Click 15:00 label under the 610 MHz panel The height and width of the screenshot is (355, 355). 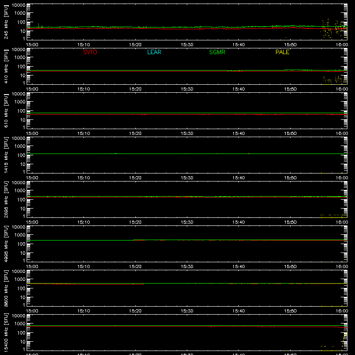32,134
